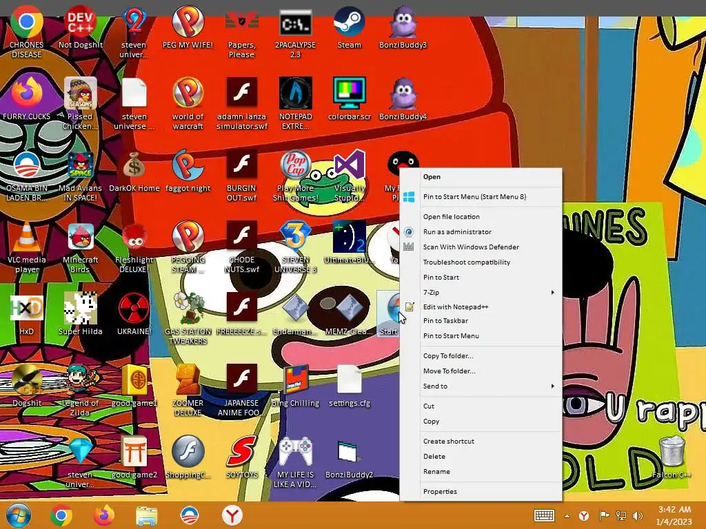
Task: Launch Chrome from the taskbar
Action: [61, 515]
